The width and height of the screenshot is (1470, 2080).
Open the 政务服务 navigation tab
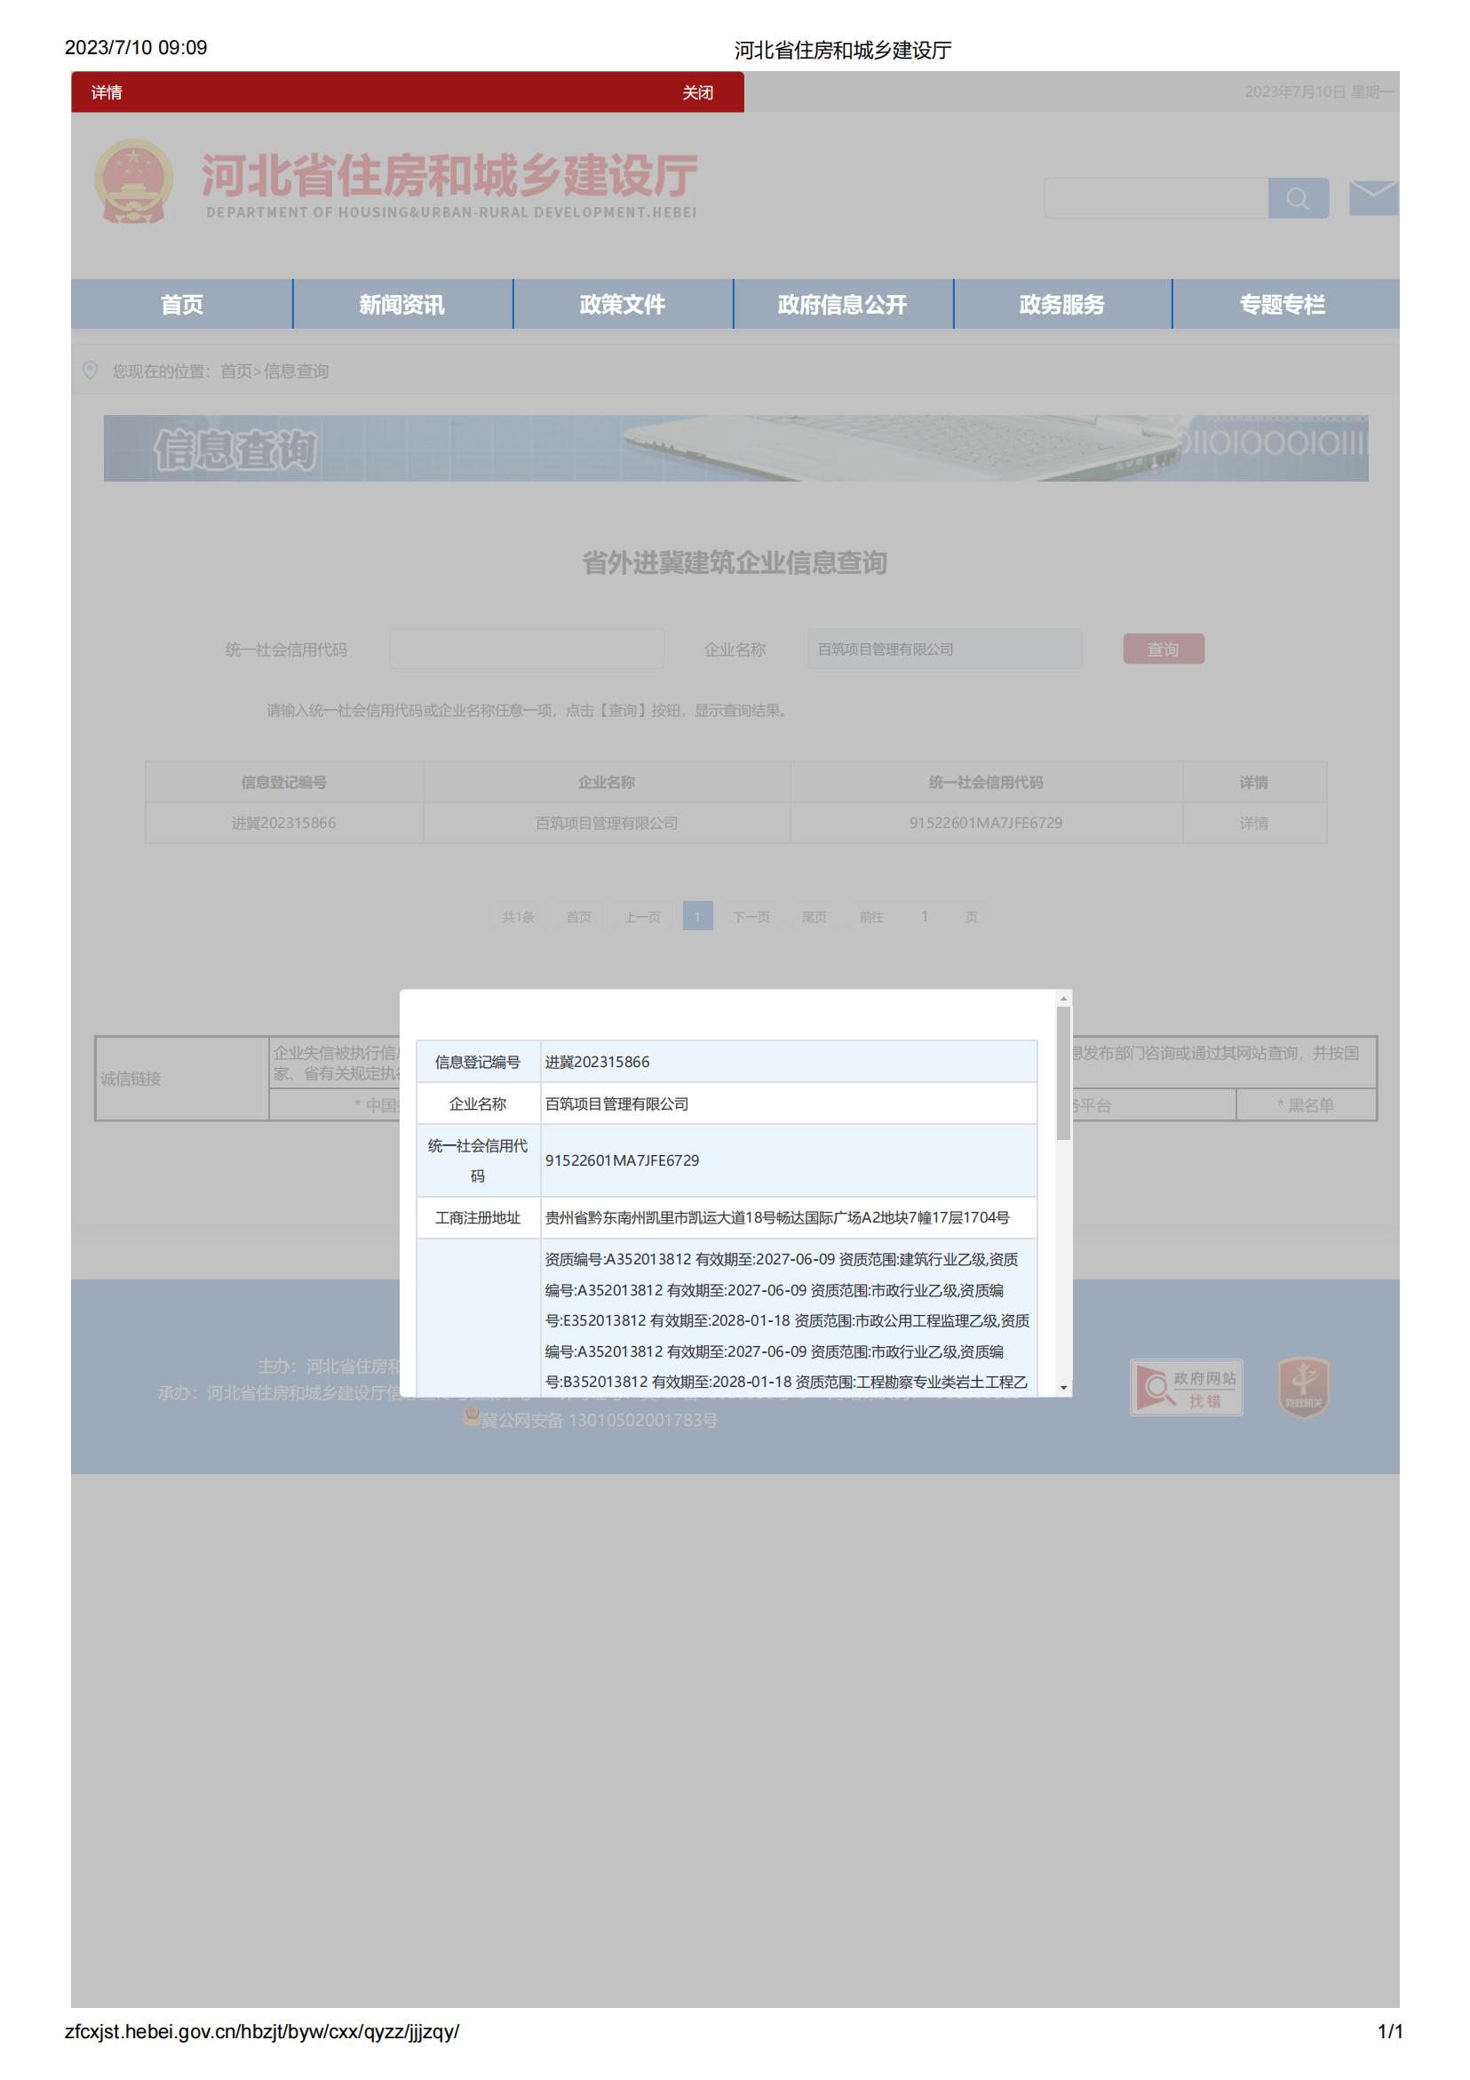point(1061,305)
